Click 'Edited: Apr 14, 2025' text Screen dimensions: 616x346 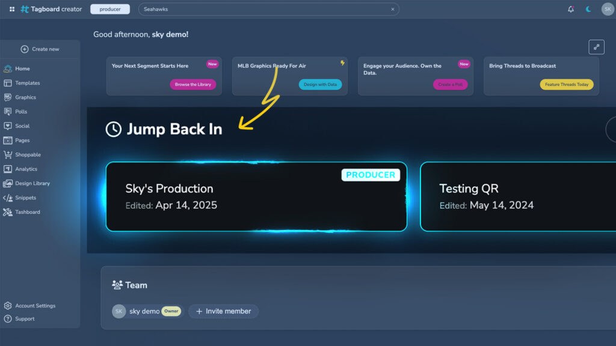[171, 205]
